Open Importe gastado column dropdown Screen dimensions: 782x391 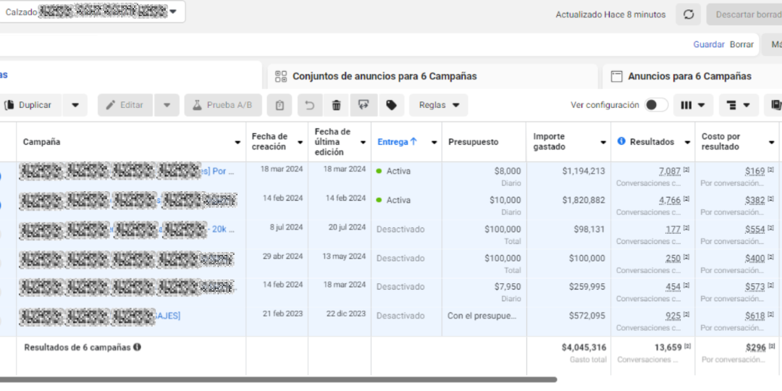point(603,142)
